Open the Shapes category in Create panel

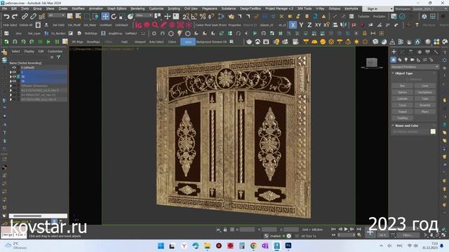pos(400,59)
